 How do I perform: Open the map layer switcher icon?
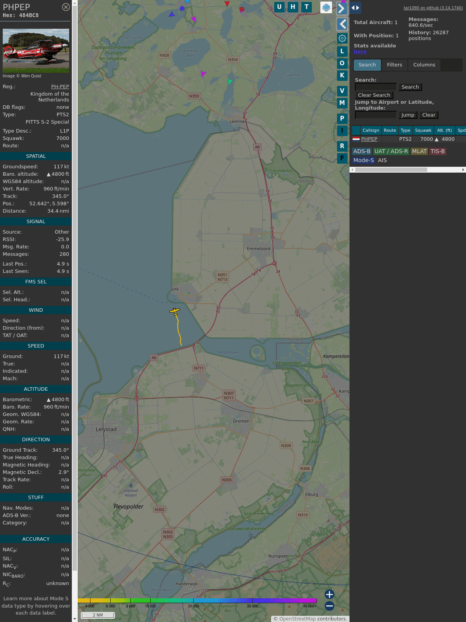click(326, 7)
